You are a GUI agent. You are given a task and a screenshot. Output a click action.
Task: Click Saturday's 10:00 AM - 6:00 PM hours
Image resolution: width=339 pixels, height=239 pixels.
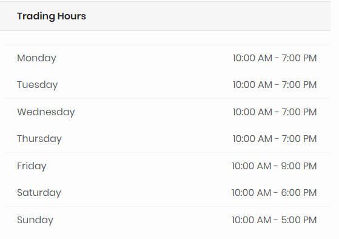coord(274,192)
